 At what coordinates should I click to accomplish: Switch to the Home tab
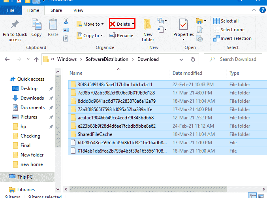(x=33, y=10)
